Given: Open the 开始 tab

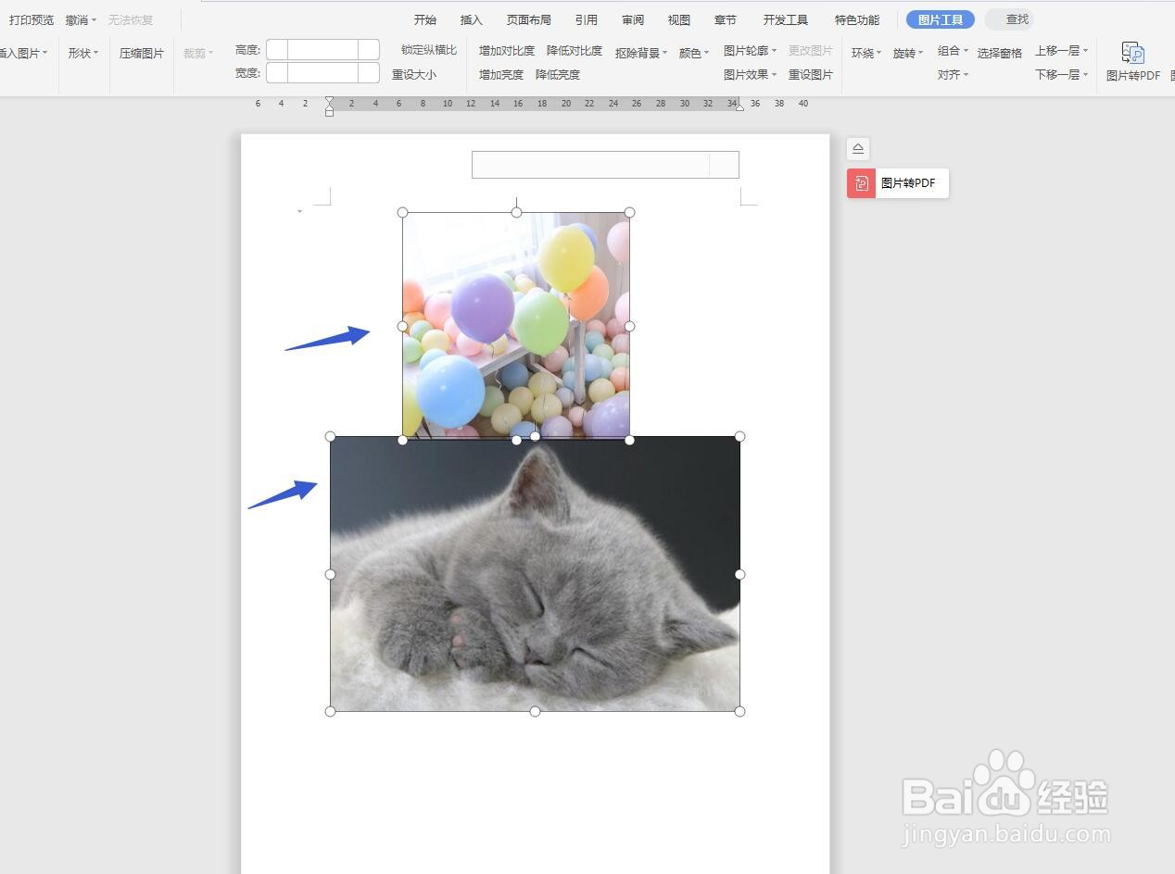Looking at the screenshot, I should 425,19.
